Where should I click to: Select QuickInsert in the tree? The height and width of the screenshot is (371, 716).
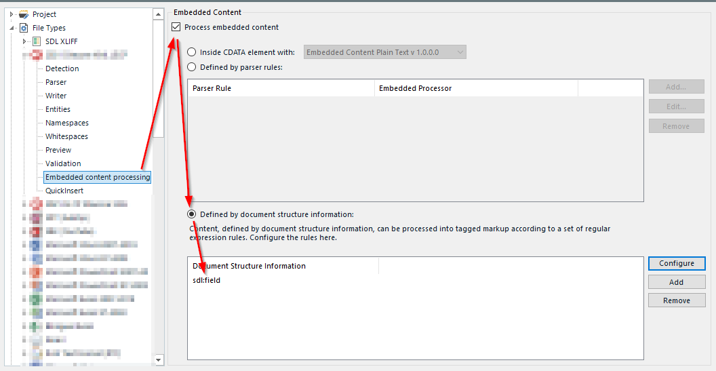click(x=64, y=191)
